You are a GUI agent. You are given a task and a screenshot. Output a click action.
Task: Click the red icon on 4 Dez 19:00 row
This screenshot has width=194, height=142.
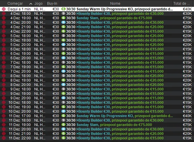[4, 18]
